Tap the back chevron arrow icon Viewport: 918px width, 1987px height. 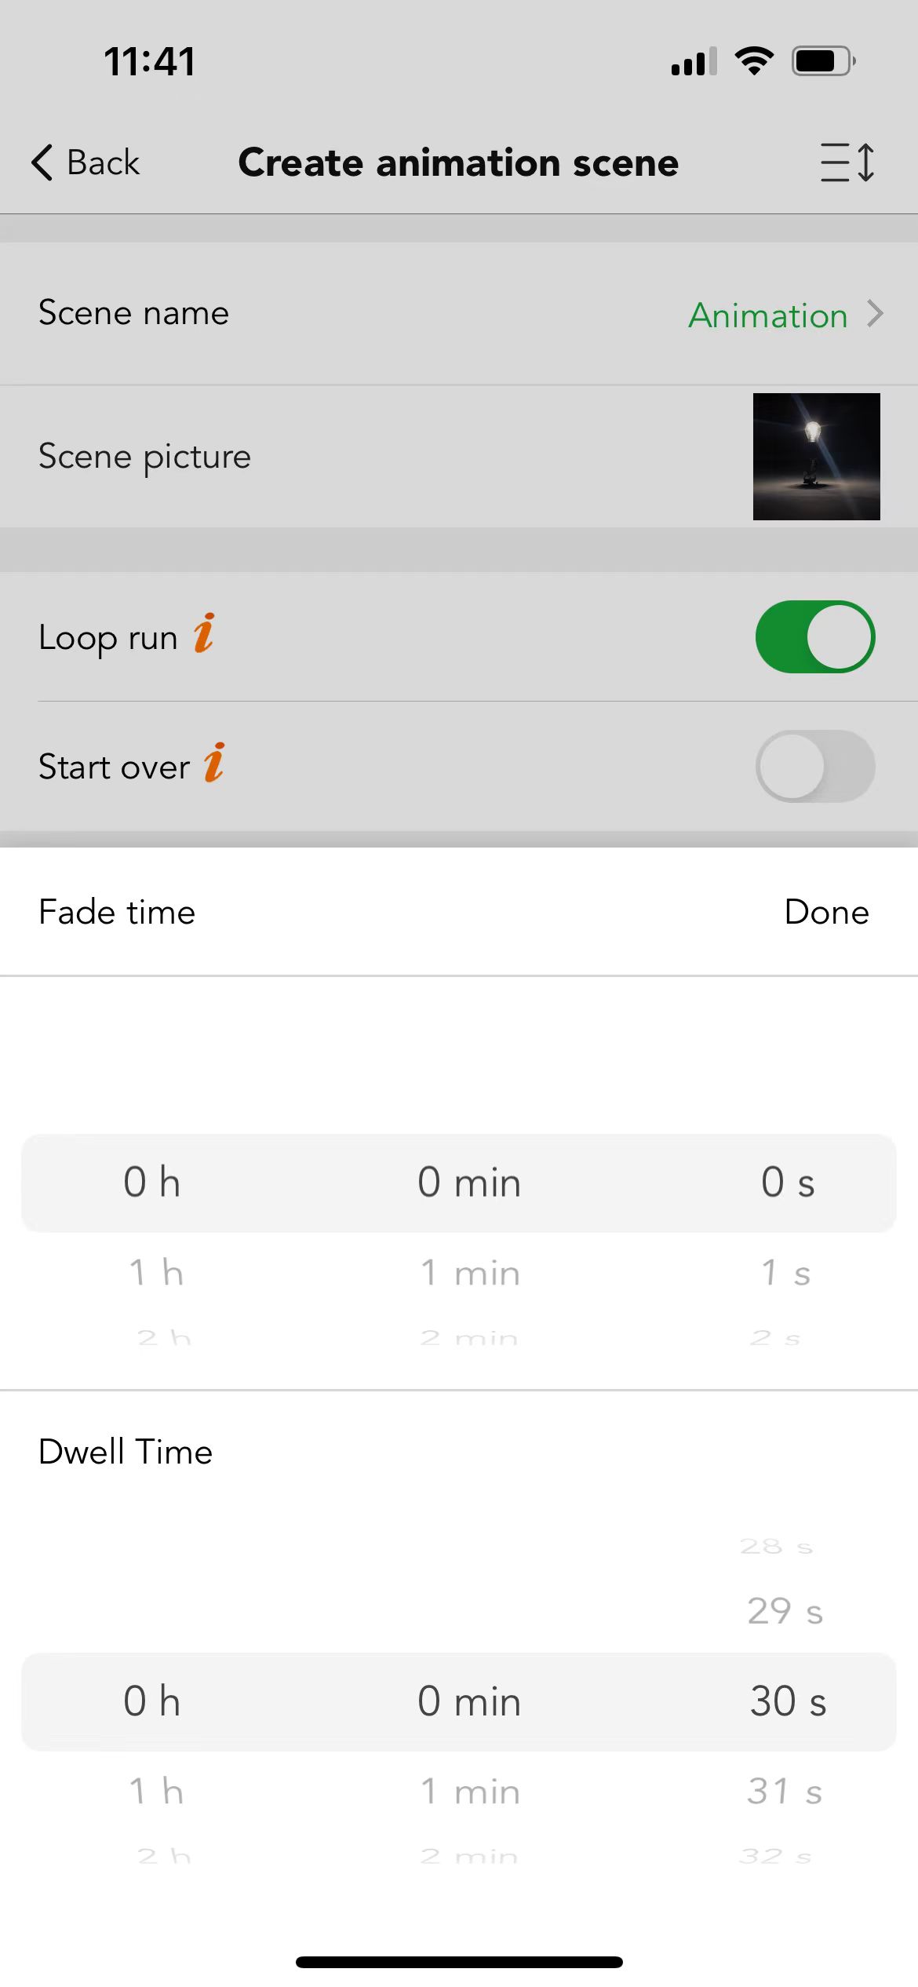click(42, 162)
